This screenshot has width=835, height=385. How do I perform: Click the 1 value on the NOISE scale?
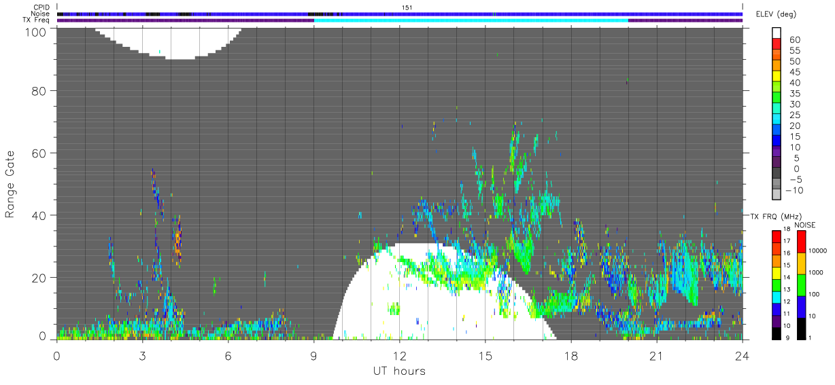tap(811, 338)
